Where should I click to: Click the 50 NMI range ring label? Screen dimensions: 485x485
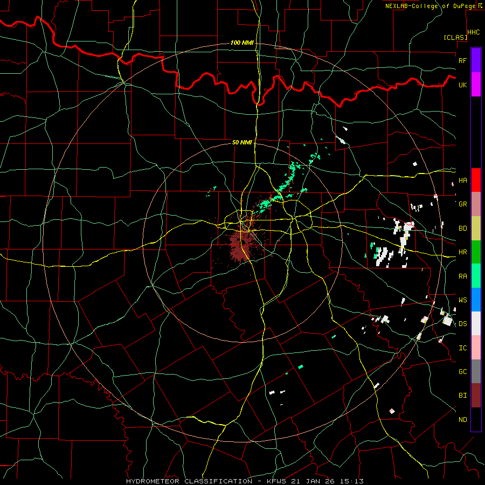coord(242,142)
